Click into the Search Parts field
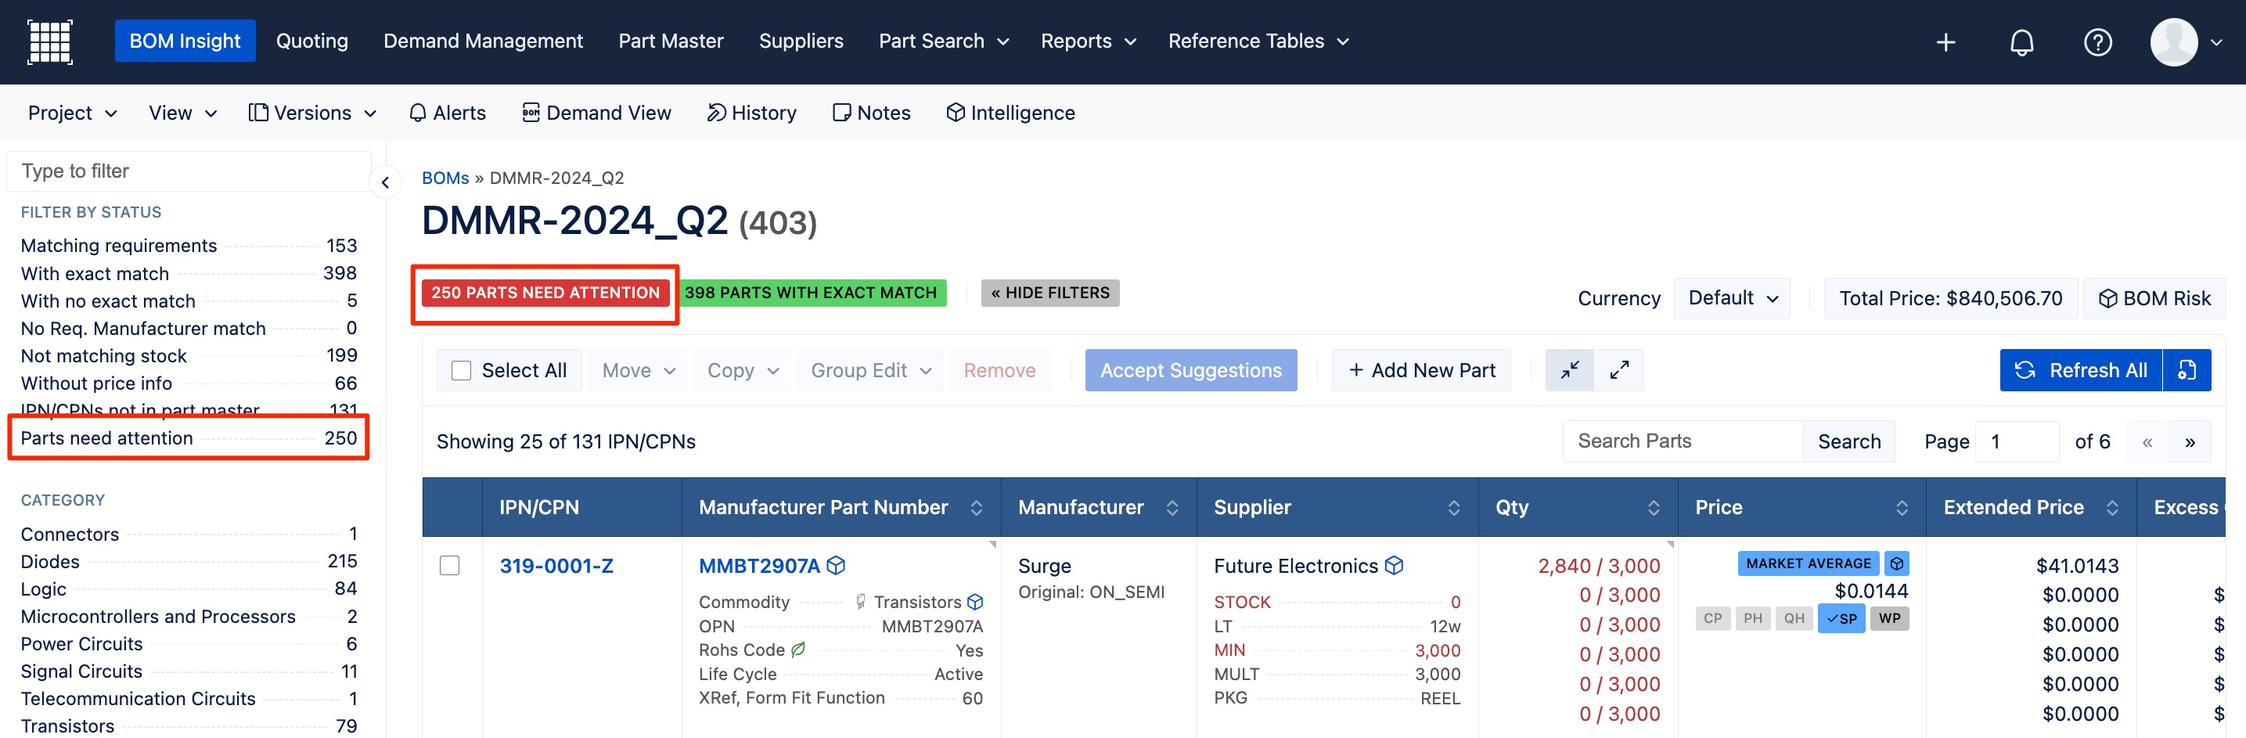The image size is (2246, 738). pyautogui.click(x=1682, y=441)
